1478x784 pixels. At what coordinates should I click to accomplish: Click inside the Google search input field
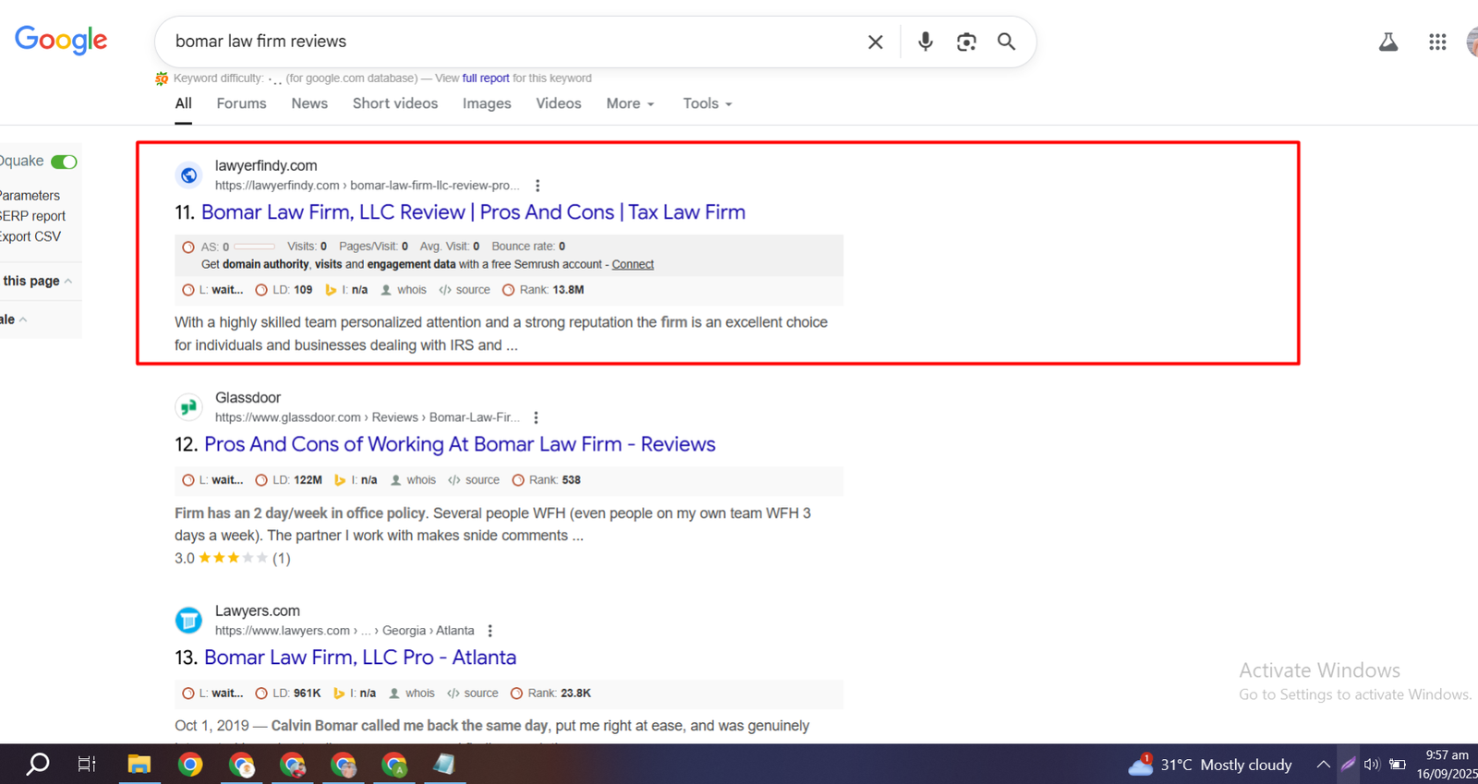coord(508,42)
